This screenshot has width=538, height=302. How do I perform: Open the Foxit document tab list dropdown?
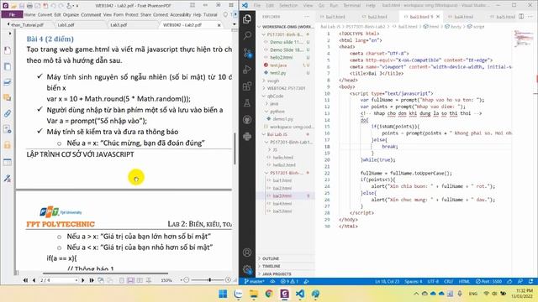(234, 25)
